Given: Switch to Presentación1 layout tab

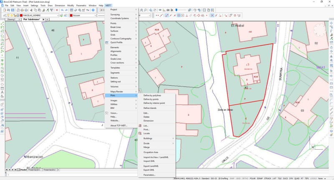Looking at the screenshot, I should (35, 170).
